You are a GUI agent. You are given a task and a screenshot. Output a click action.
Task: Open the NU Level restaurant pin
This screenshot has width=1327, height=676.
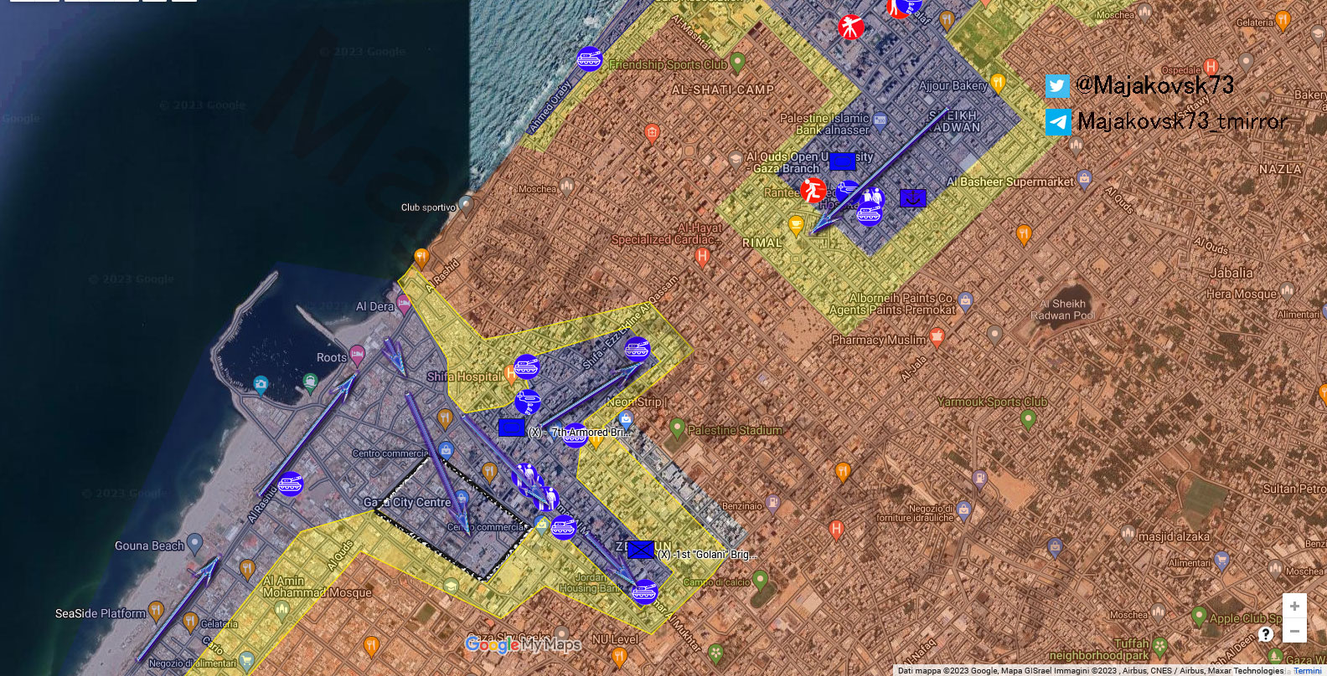pyautogui.click(x=618, y=657)
